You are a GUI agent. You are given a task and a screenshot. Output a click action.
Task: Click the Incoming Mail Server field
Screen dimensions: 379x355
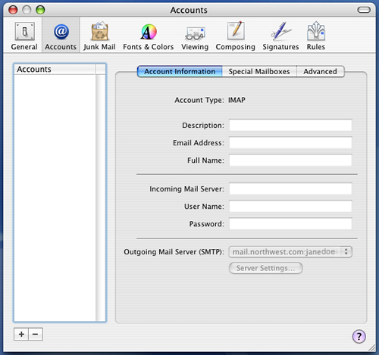tap(290, 188)
